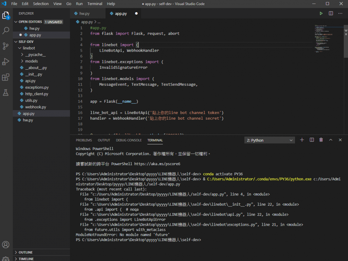The image size is (348, 261).
Task: Add a new terminal with plus icon
Action: [x=302, y=140]
